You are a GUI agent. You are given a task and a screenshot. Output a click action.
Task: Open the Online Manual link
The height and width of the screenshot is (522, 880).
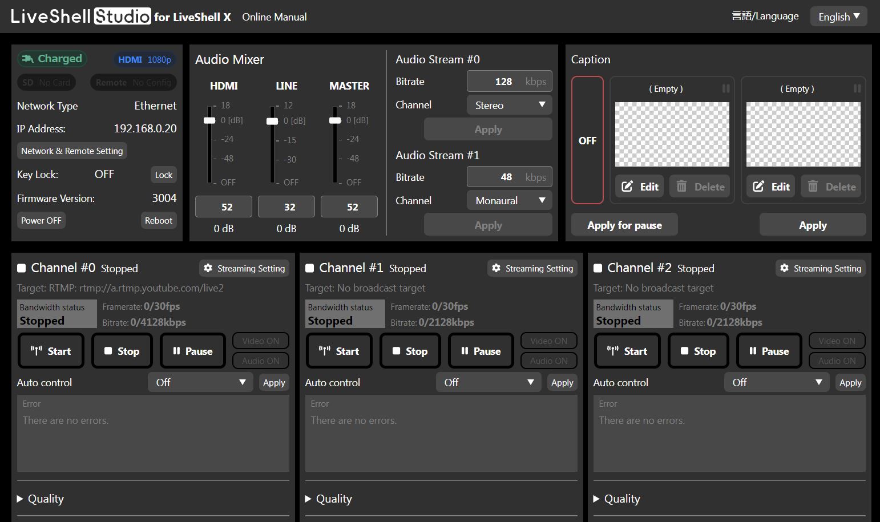[274, 17]
